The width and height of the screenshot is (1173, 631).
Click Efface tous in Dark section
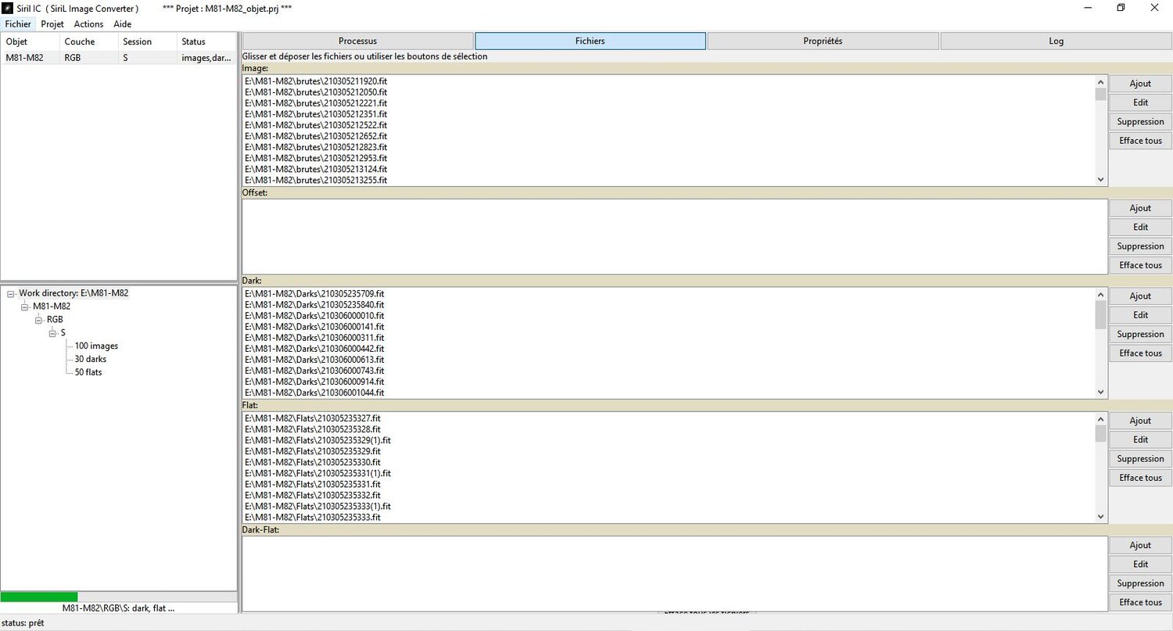1140,353
